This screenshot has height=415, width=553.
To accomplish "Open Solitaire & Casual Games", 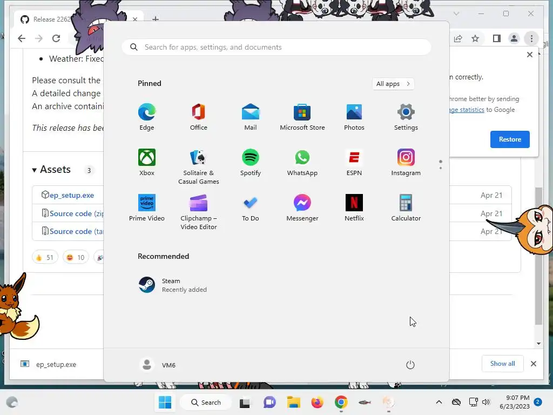I will [199, 167].
